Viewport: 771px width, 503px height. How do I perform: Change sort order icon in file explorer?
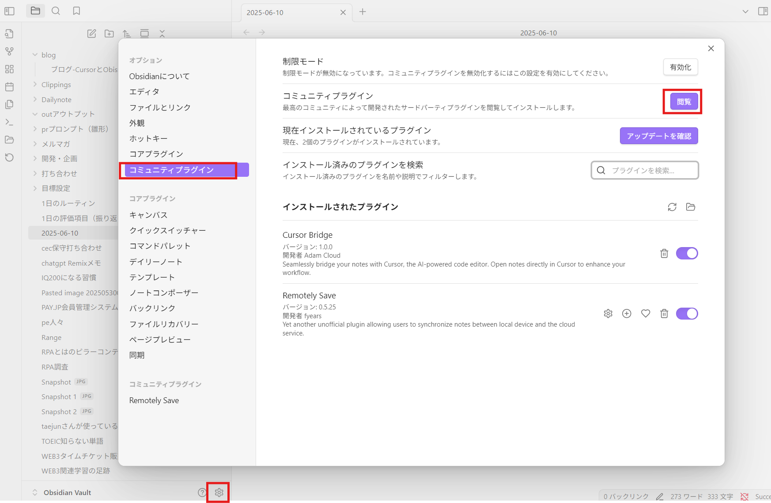pyautogui.click(x=127, y=34)
